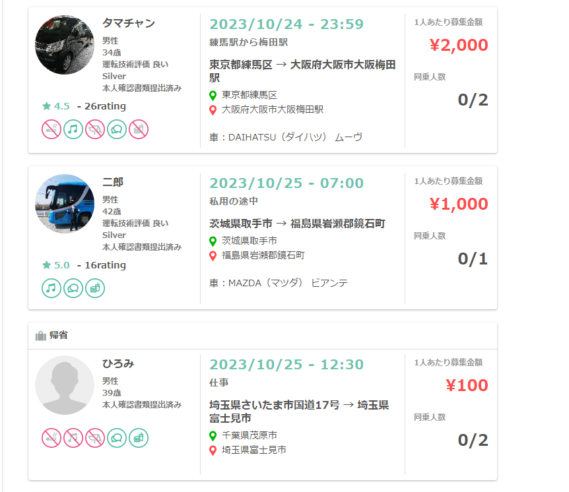Image resolution: width=569 pixels, height=492 pixels.
Task: Click the 帰省 suitcase icon
Action: click(x=41, y=336)
